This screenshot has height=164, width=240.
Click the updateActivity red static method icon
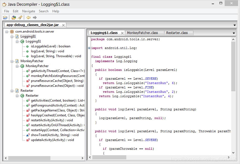pos(28,140)
